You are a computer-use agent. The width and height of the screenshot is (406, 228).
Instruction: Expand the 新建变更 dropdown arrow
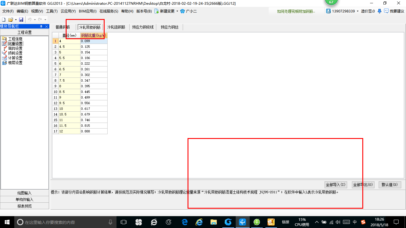coord(177,11)
